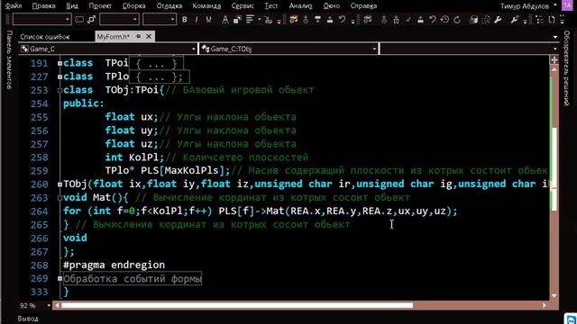577x324 pixels.
Task: Open the Game_C scope dropdown
Action: click(108, 49)
